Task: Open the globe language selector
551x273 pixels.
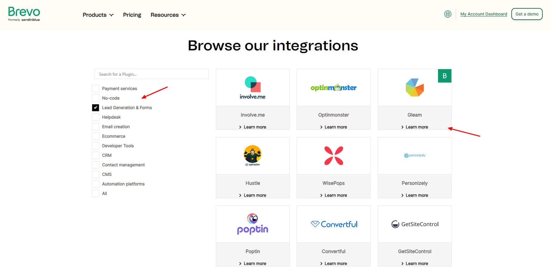Action: coord(448,14)
